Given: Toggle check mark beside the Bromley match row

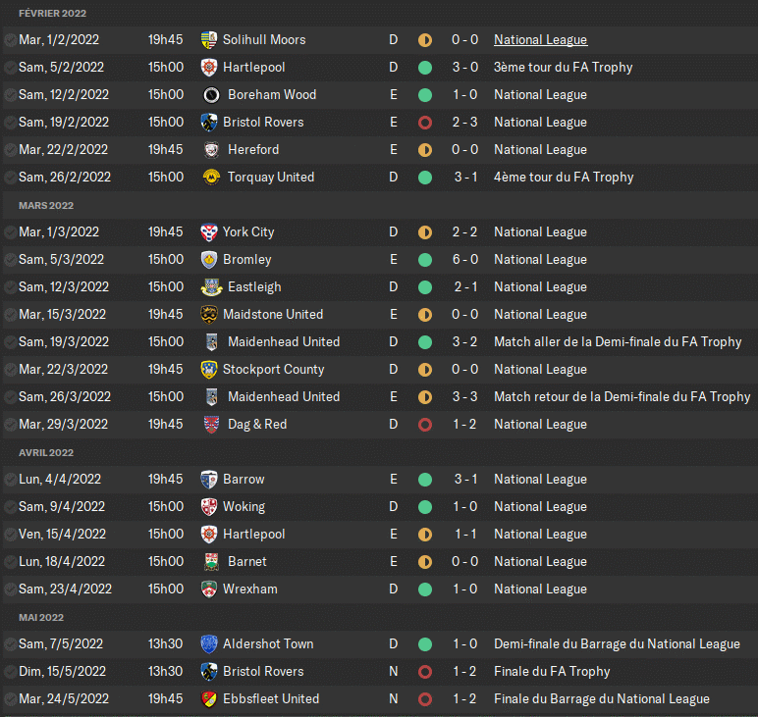Looking at the screenshot, I should pos(10,260).
